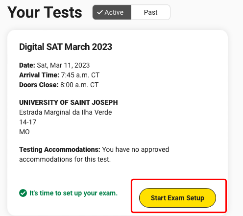The width and height of the screenshot is (243, 216).
Task: Click the Doors Close label
Action: (39, 85)
